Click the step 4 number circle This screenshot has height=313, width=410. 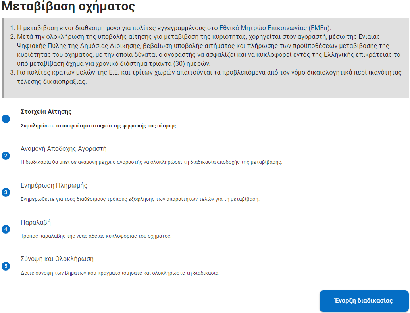point(6,229)
